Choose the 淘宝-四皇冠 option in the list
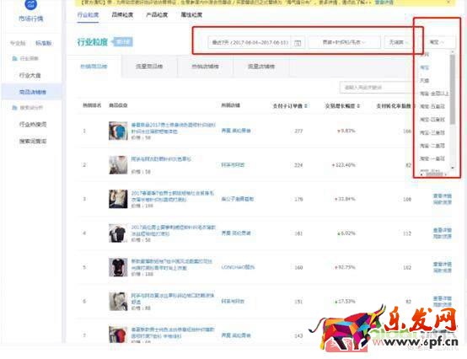The height and width of the screenshot is (359, 467). coord(432,120)
